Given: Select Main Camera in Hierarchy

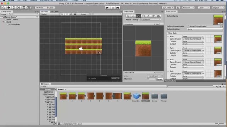Looking at the screenshot, I should [x=13, y=19].
